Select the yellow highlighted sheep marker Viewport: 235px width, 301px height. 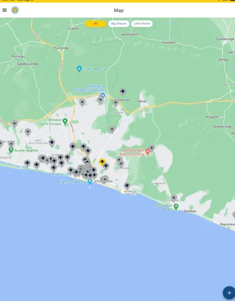(102, 162)
